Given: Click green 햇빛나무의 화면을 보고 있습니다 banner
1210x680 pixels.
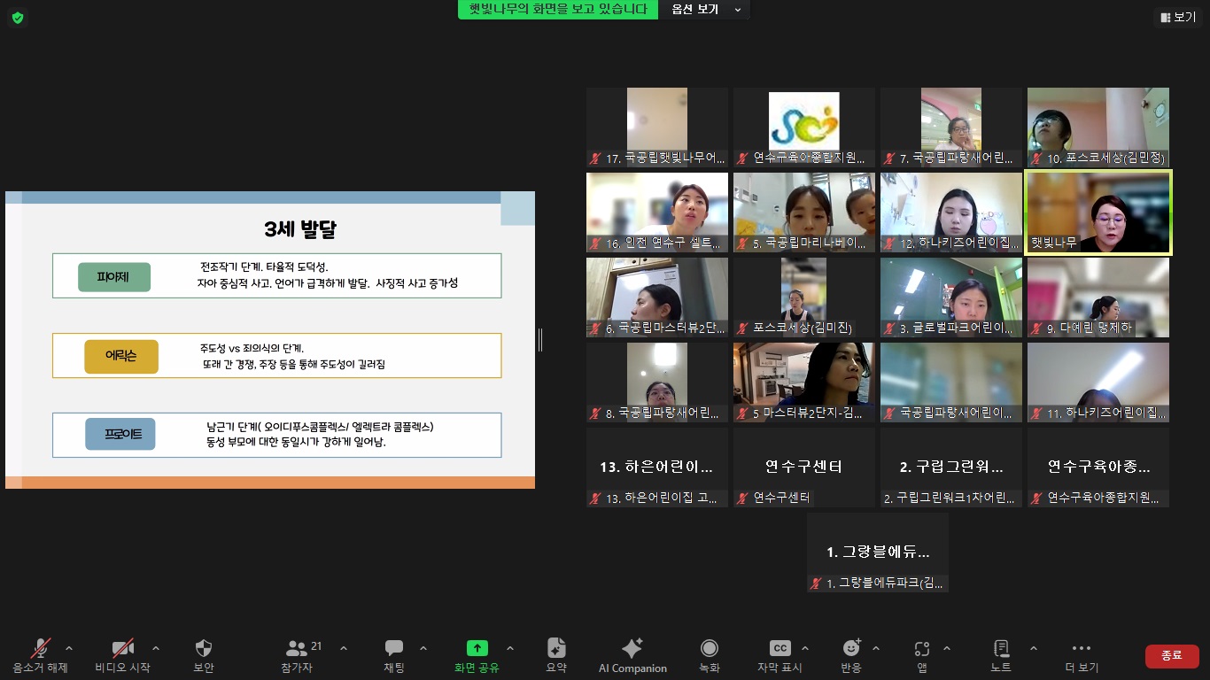Looking at the screenshot, I should (558, 10).
